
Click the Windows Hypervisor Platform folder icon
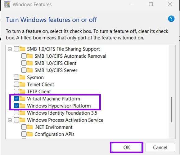(22, 106)
